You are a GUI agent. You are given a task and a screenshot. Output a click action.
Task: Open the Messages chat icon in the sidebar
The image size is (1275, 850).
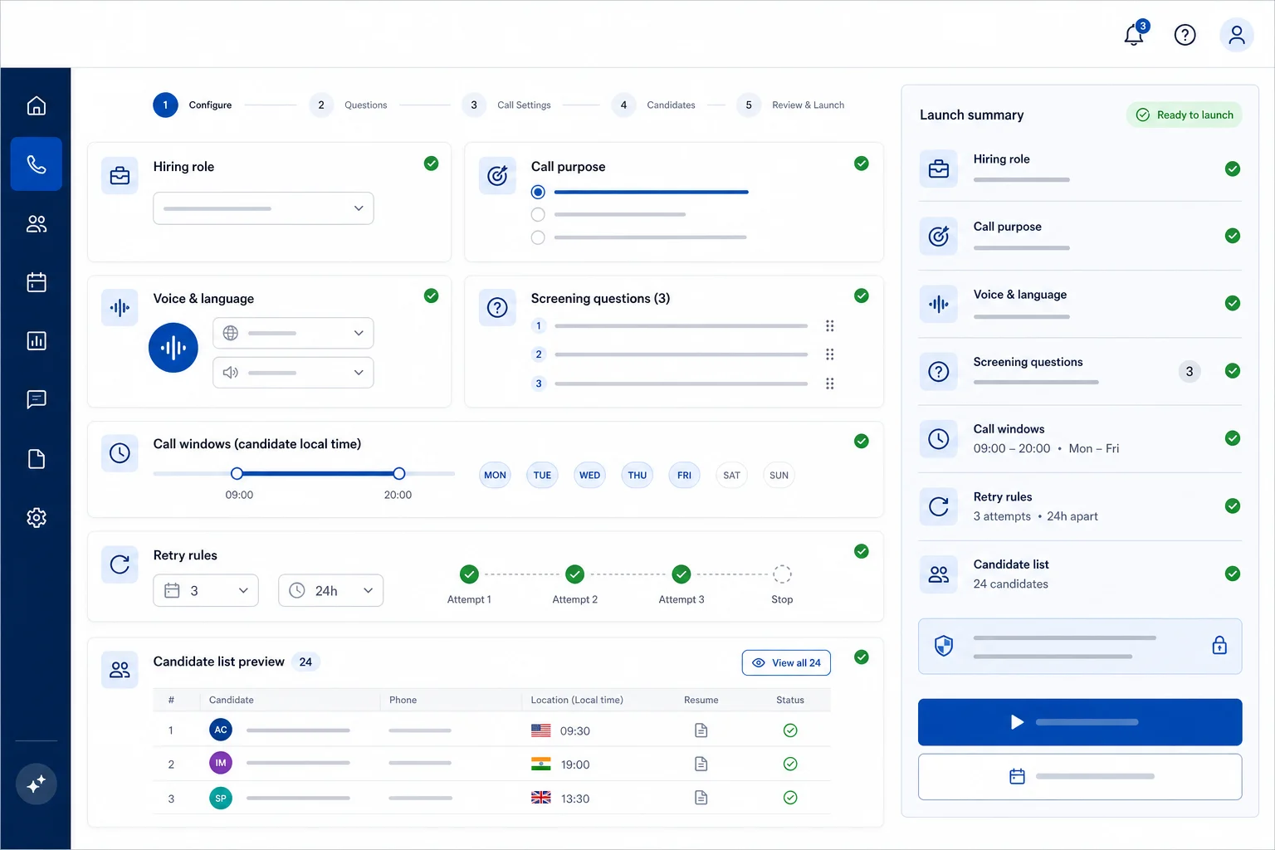[x=37, y=399]
